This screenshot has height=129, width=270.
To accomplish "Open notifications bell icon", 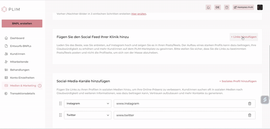I will pyautogui.click(x=208, y=7).
